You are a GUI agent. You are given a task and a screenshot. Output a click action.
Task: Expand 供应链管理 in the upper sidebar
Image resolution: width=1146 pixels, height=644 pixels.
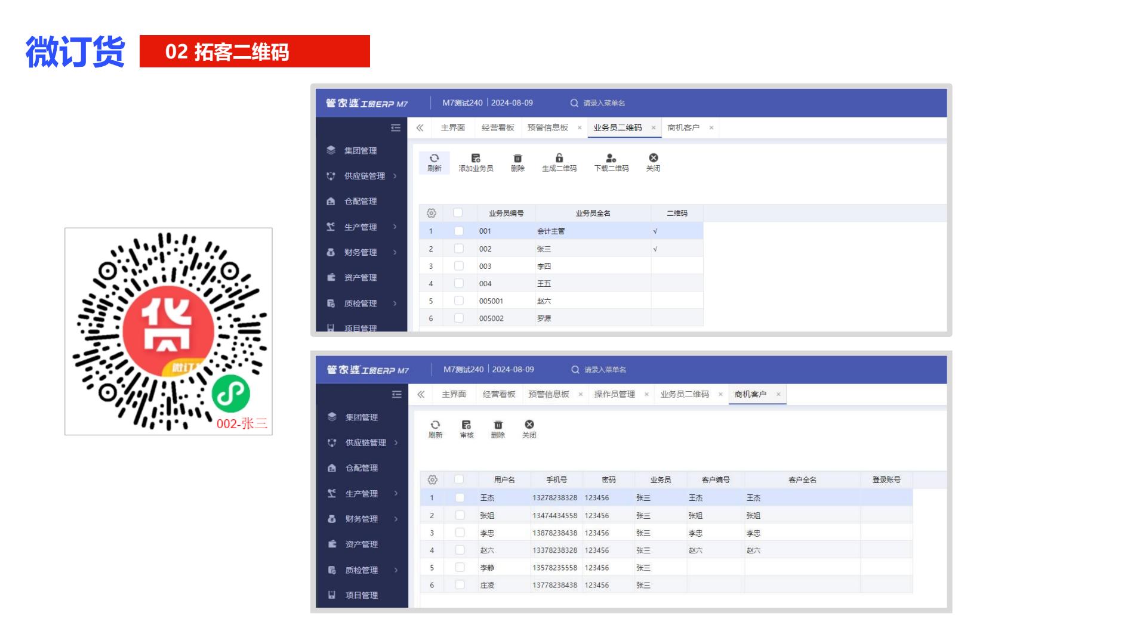364,176
